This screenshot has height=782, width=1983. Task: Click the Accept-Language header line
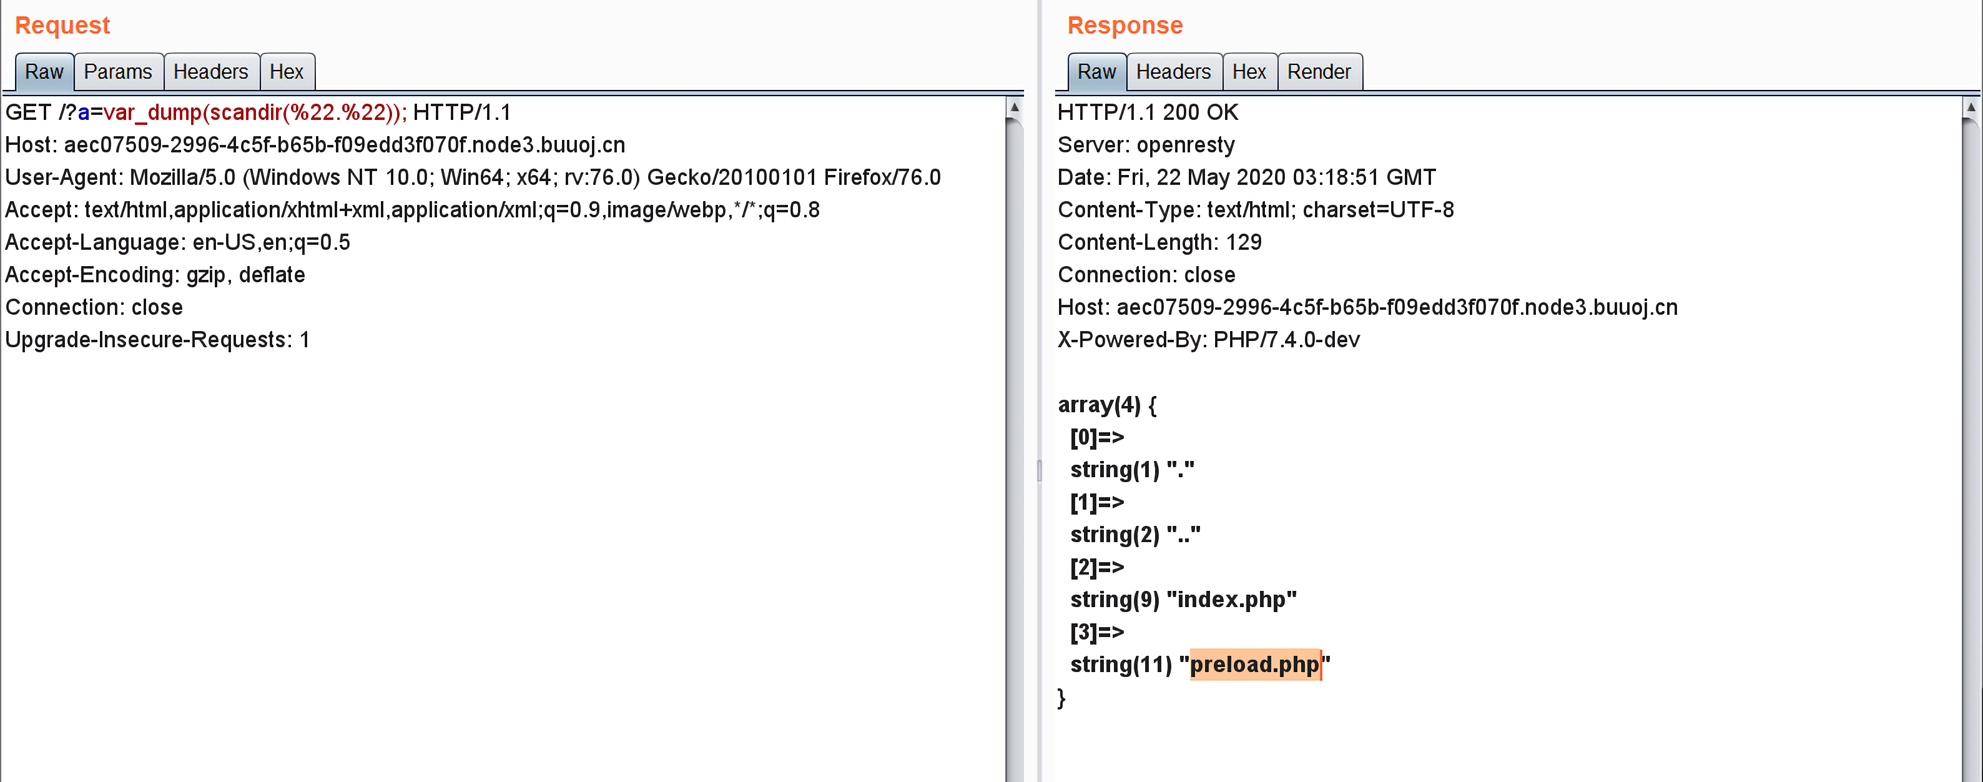click(x=177, y=242)
